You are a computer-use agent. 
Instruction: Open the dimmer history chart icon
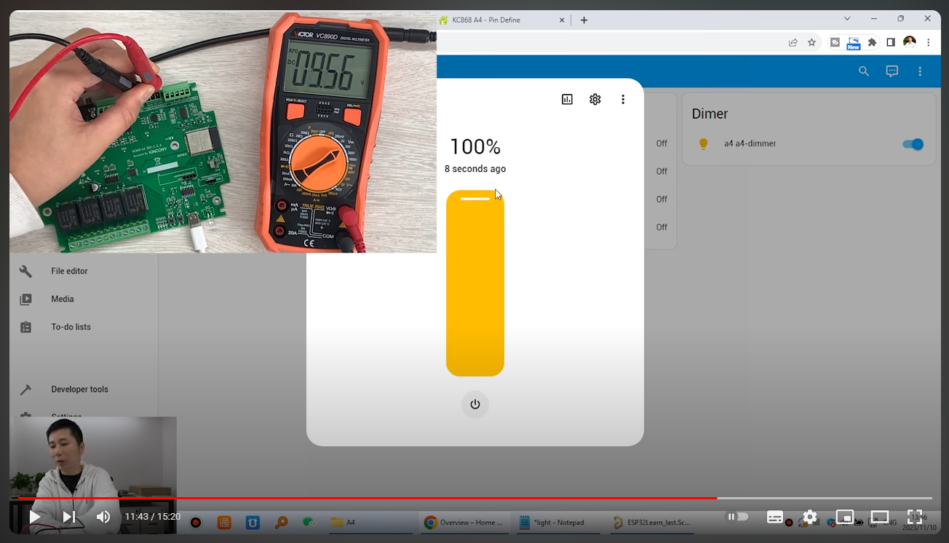pos(567,100)
